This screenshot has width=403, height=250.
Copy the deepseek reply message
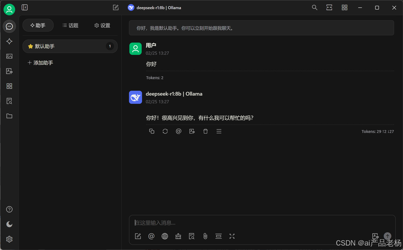152,131
